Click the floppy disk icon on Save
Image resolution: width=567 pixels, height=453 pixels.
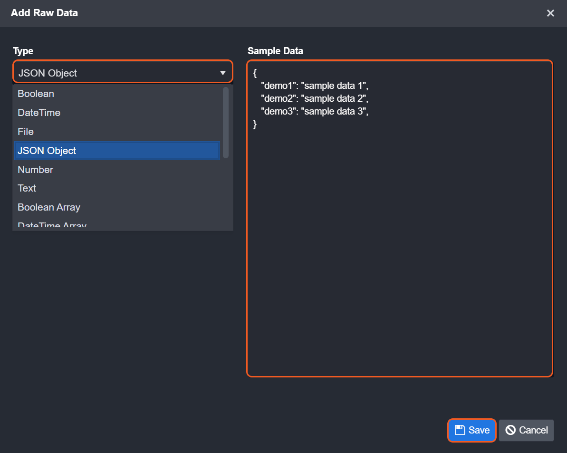click(x=460, y=430)
